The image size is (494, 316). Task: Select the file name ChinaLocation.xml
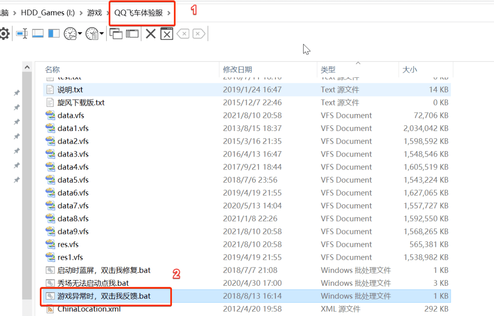[89, 309]
